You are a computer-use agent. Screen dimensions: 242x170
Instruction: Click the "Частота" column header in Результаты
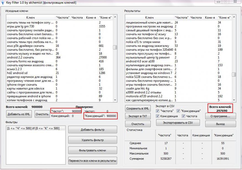click(x=181, y=17)
